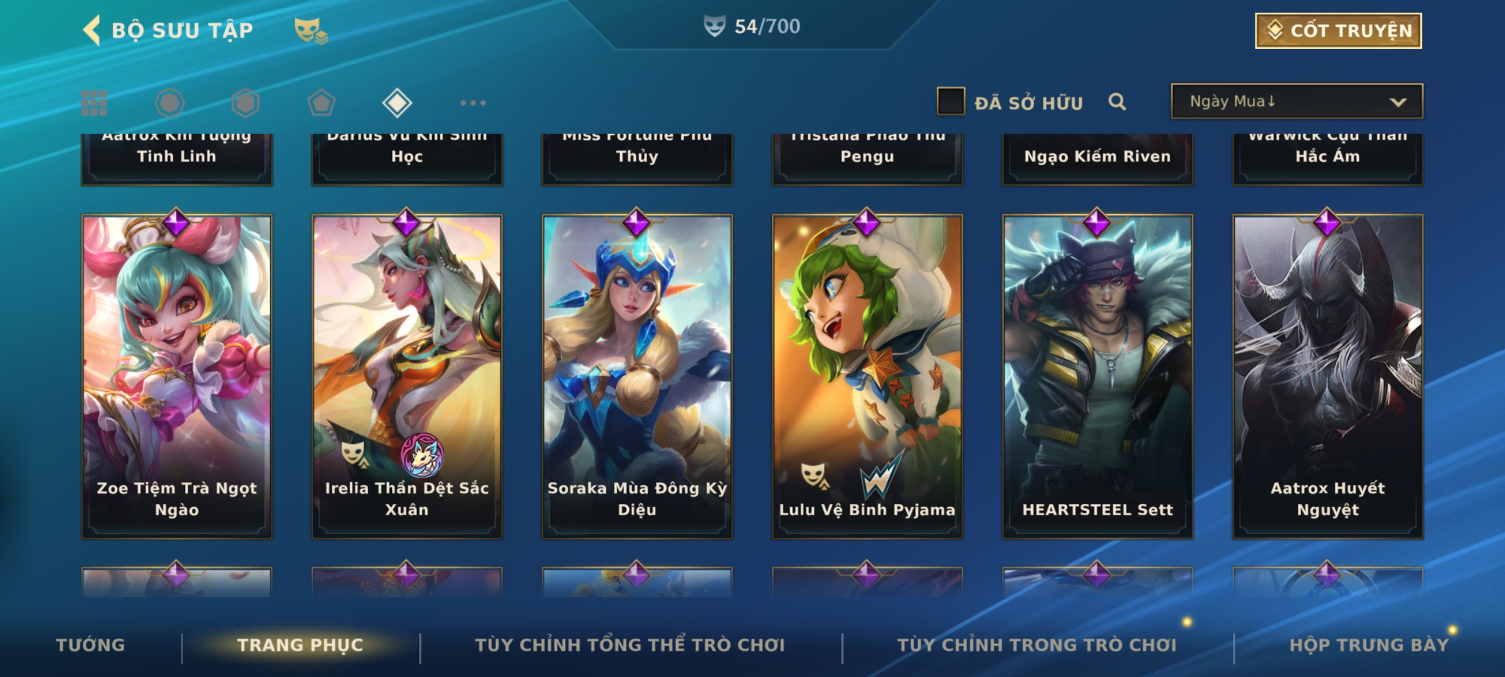Click the skin count mask icon
1505x677 pixels.
pyautogui.click(x=714, y=26)
